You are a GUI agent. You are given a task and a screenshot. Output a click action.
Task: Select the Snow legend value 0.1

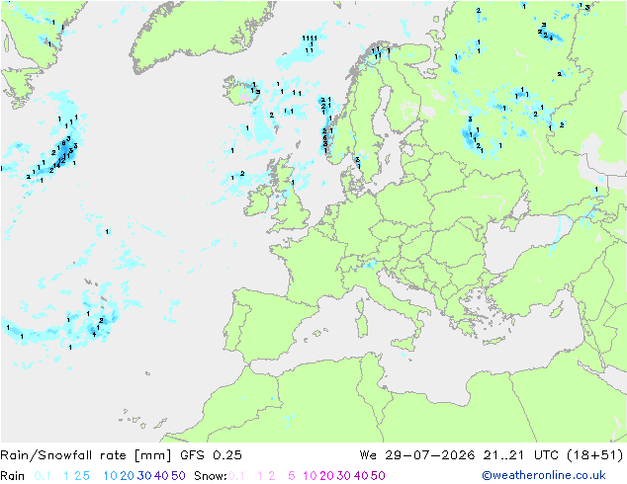coord(236,476)
